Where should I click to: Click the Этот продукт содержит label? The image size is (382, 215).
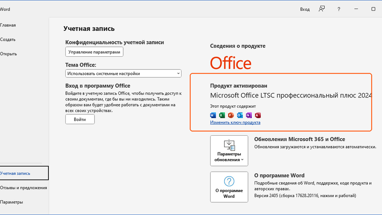click(x=233, y=106)
